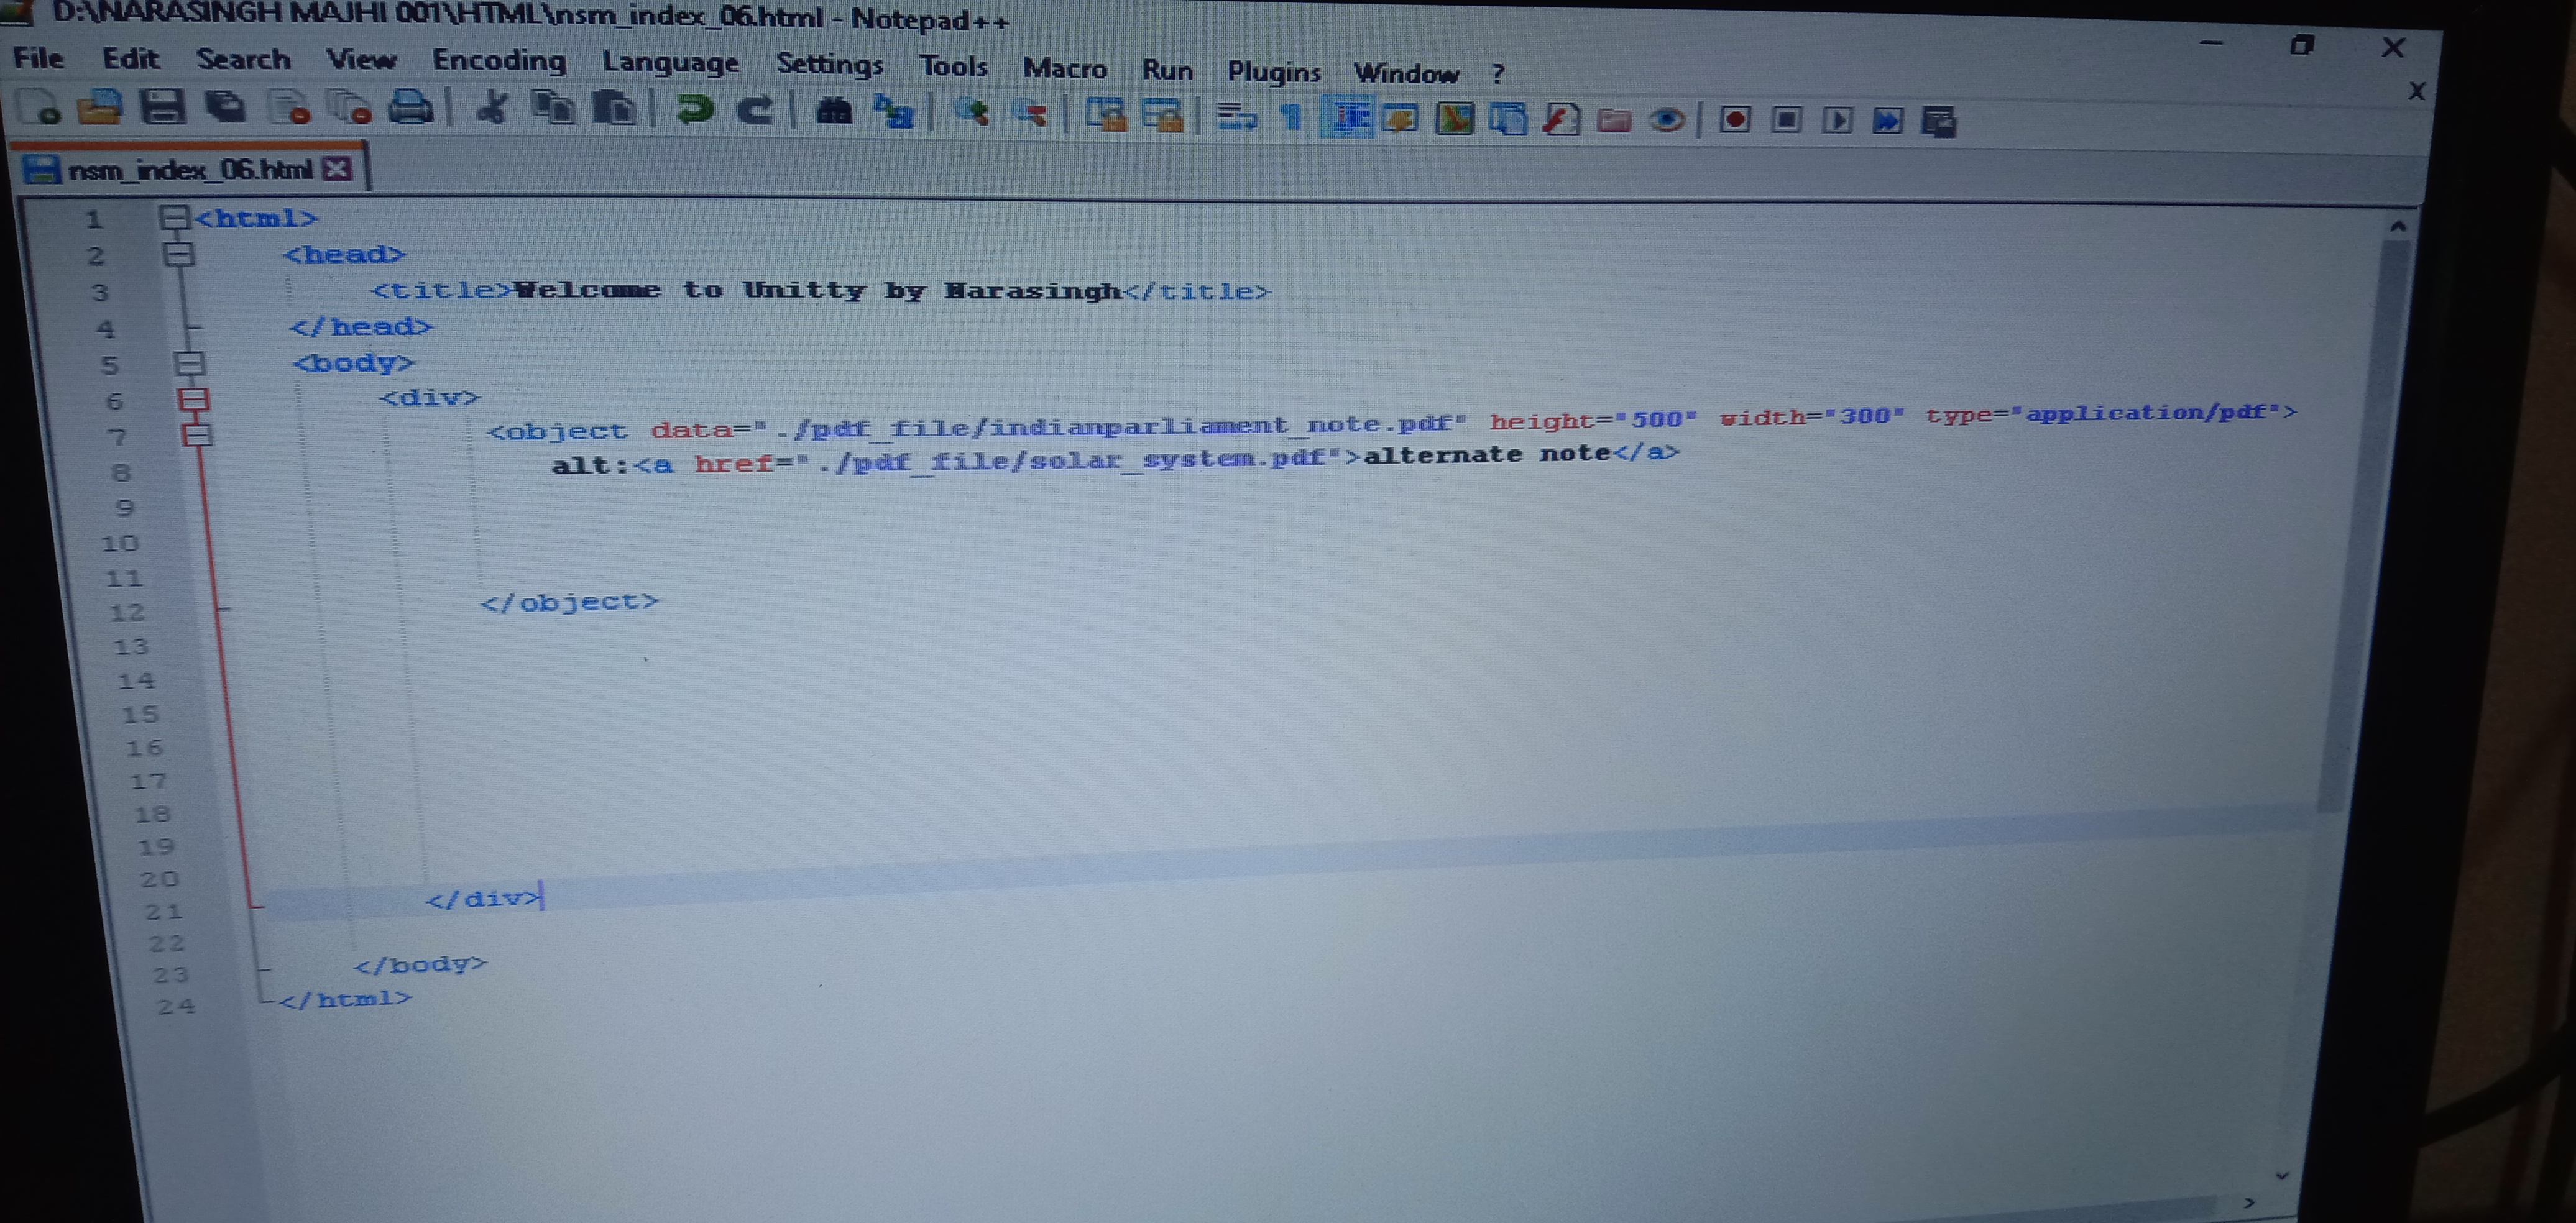The width and height of the screenshot is (2576, 1223).
Task: Open a file with the folder icon
Action: click(x=100, y=106)
